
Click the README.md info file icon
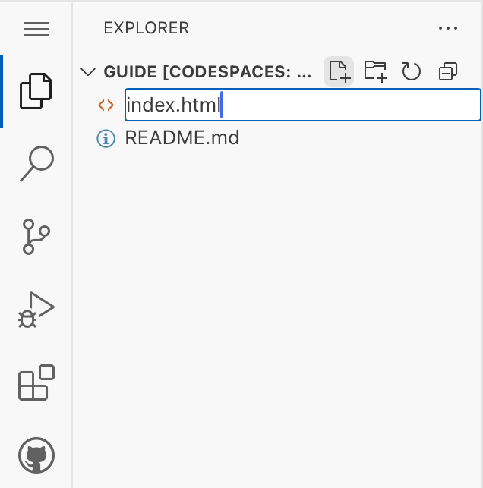tap(106, 138)
